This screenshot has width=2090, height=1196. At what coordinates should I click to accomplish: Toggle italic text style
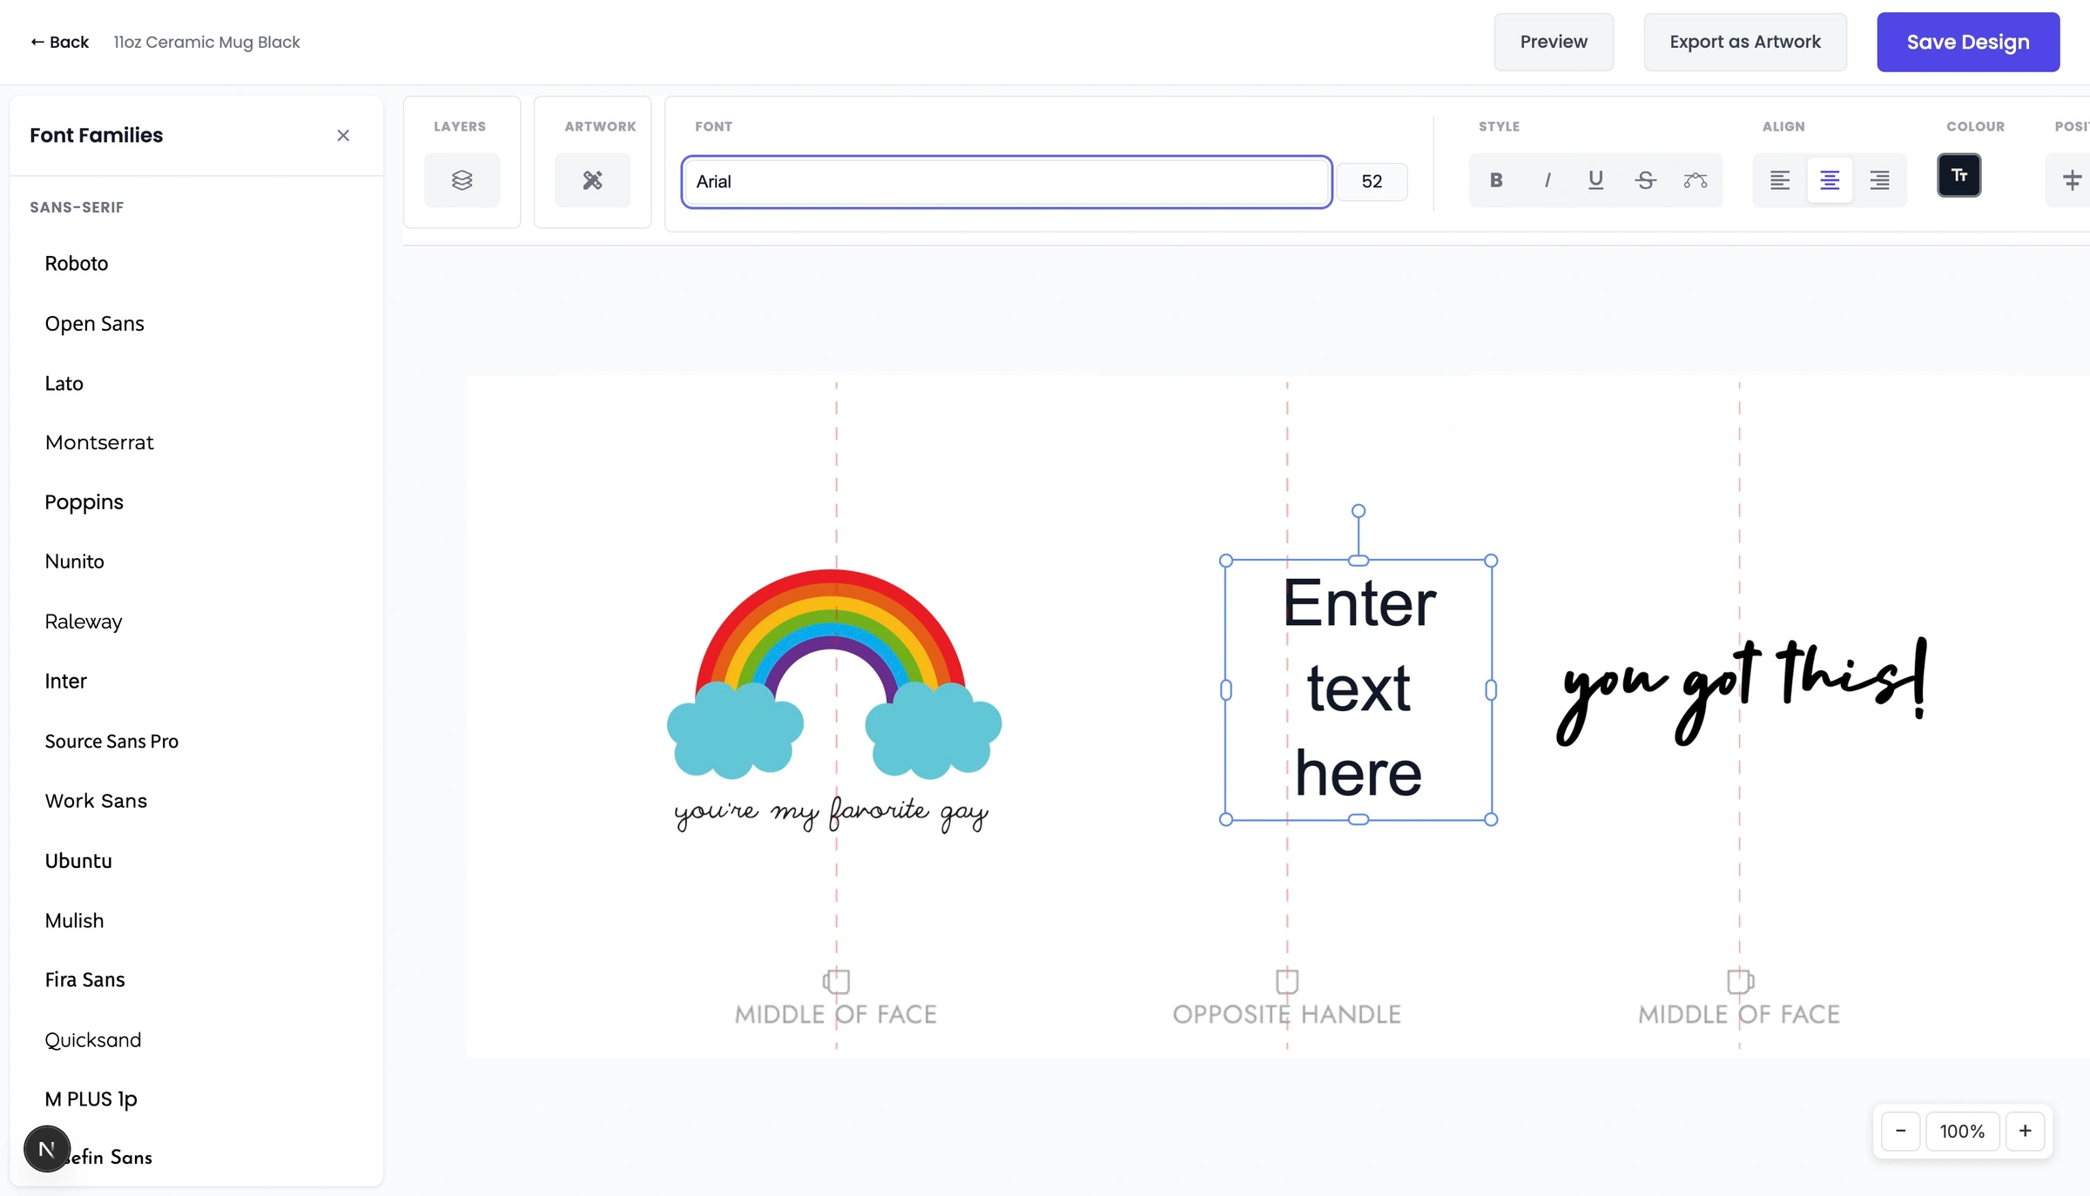1547,180
